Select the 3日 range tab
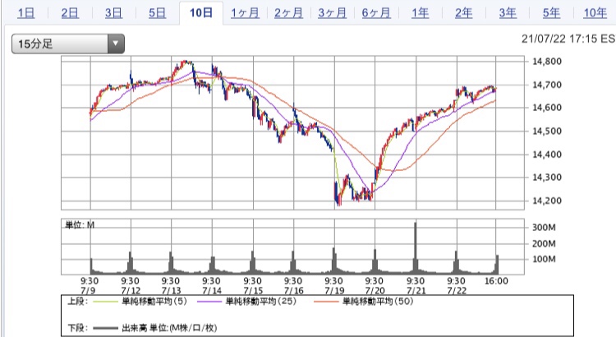Screen dimensions: 616x337 click(x=113, y=13)
